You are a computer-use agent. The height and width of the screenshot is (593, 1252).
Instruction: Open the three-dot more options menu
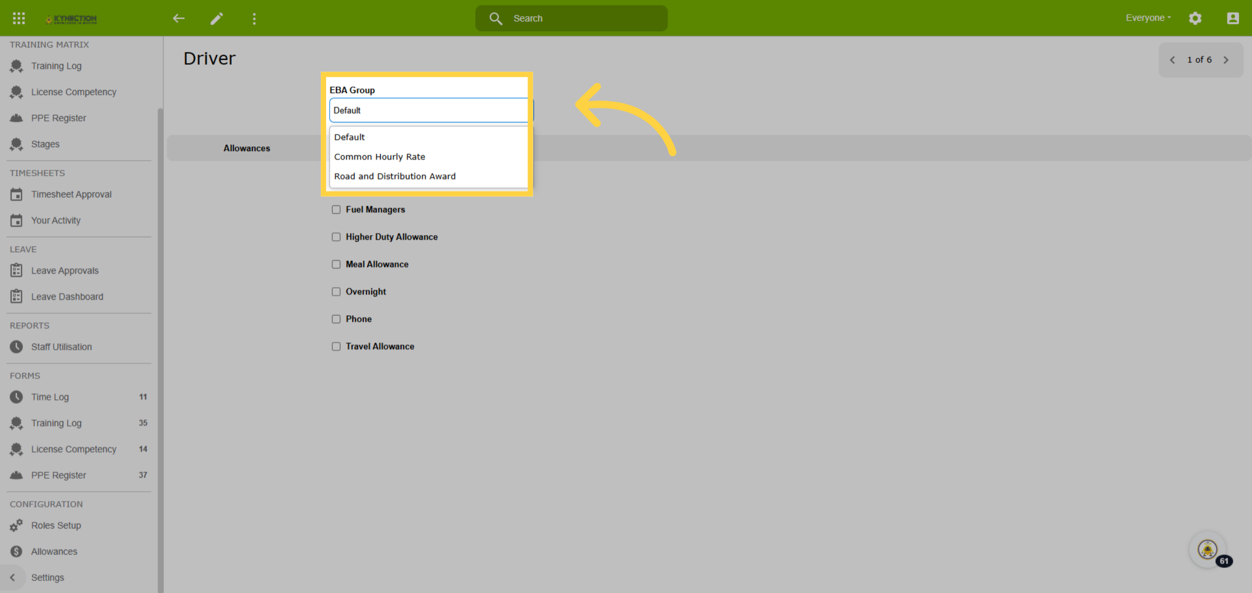[254, 19]
